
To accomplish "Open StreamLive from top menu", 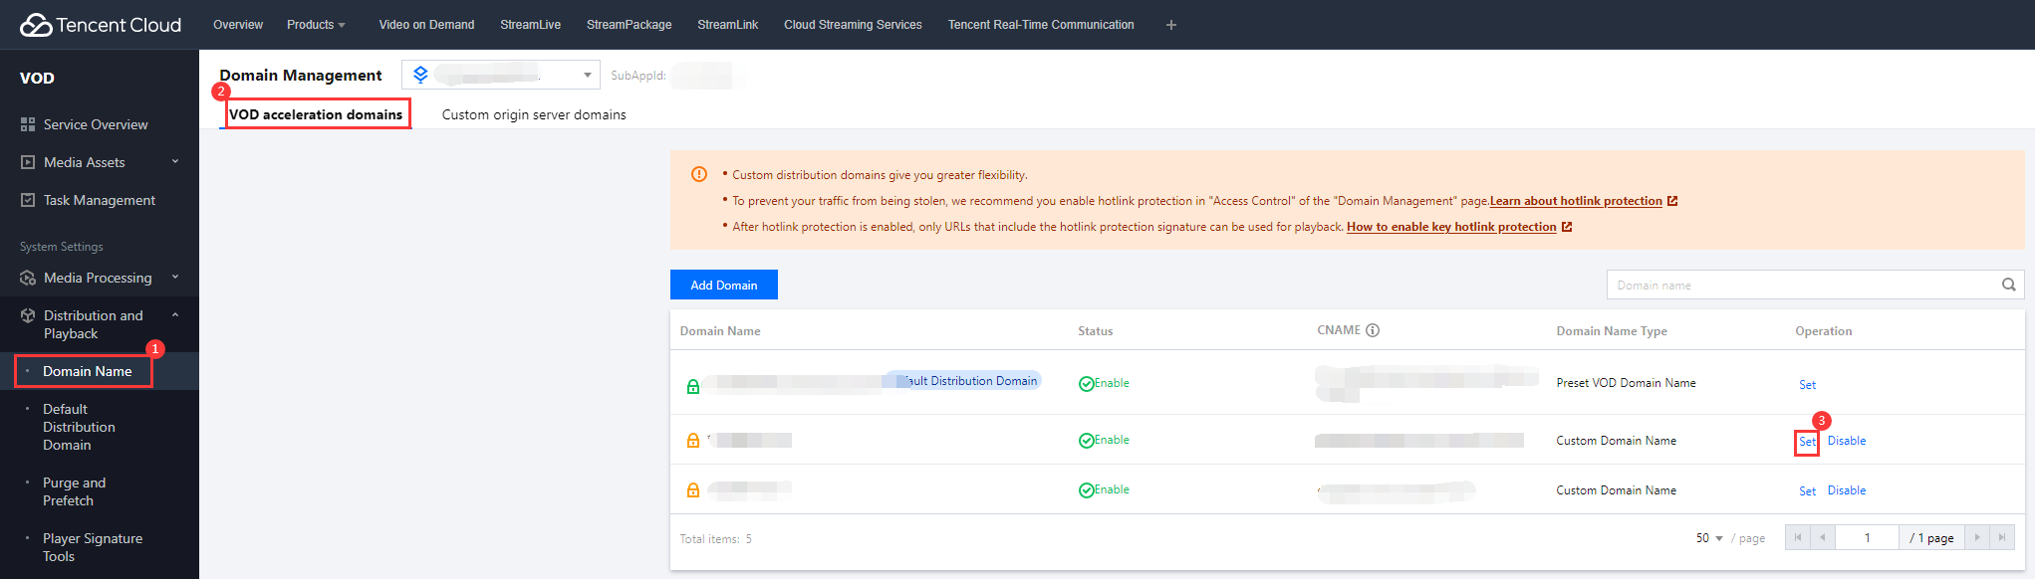I will click(x=530, y=25).
